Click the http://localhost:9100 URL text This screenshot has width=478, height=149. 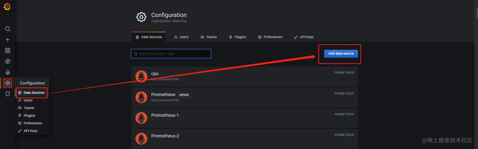tap(165, 100)
